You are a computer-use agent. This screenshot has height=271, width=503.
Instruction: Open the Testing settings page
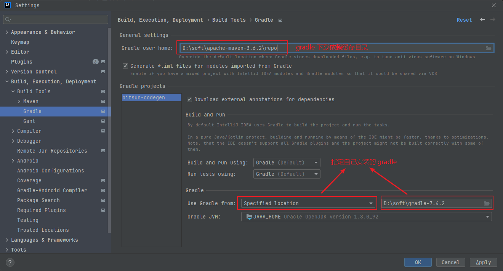pyautogui.click(x=28, y=220)
